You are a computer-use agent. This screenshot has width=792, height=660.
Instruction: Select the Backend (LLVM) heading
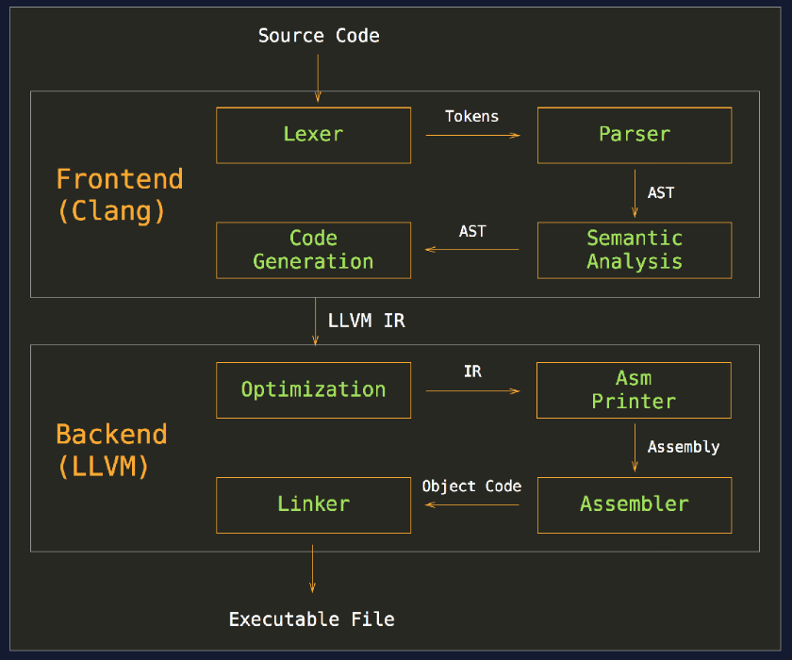[111, 450]
